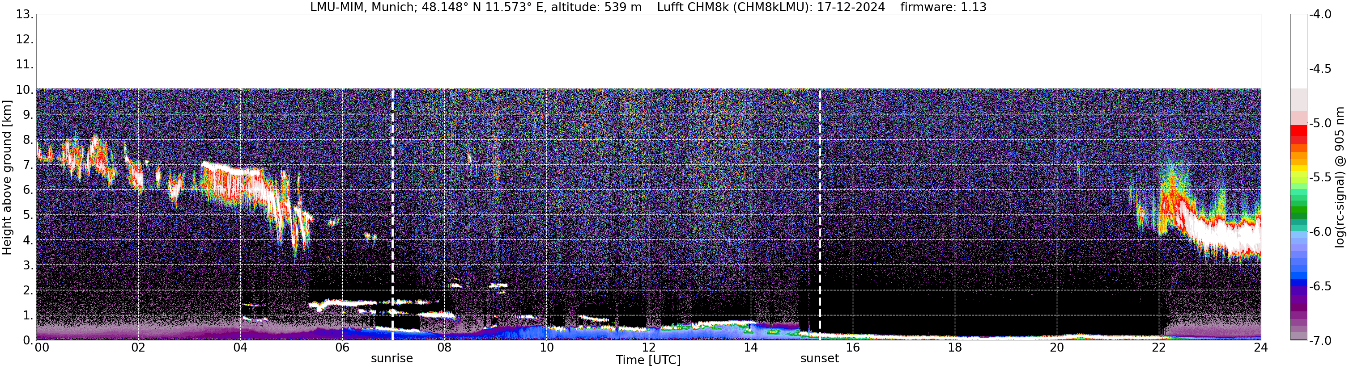Click the x-axis tick label '24'
Screen dimensions: 1349x369
point(1261,348)
